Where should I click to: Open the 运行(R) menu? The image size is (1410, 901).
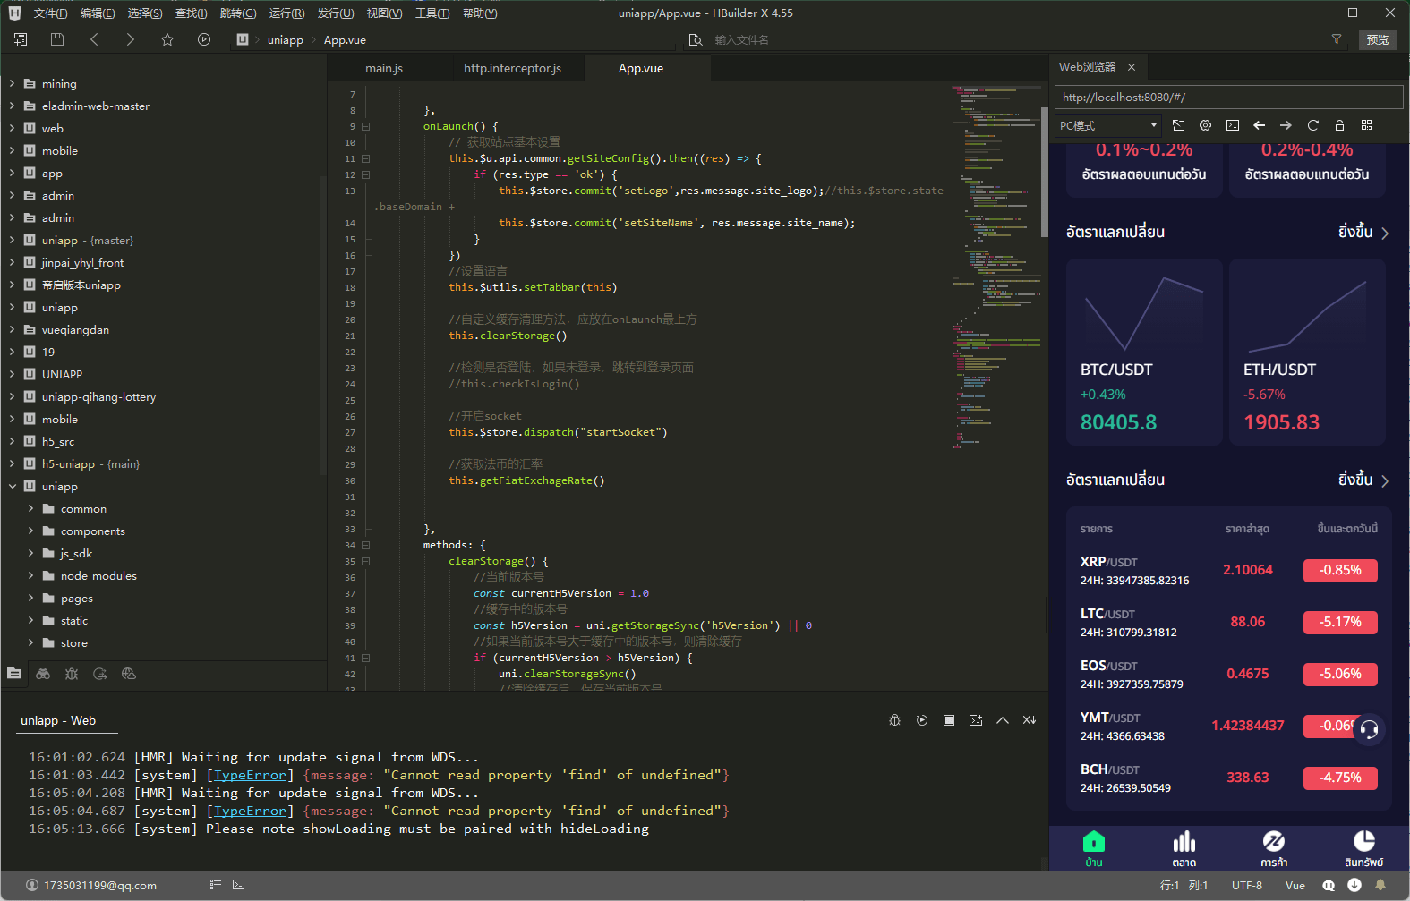pos(286,13)
